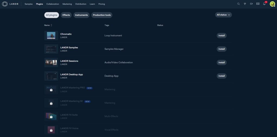Open the Pricing menu item

[x=102, y=4]
